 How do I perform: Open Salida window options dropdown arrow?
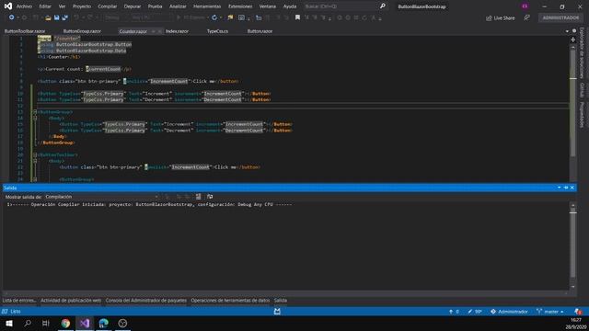pos(559,188)
